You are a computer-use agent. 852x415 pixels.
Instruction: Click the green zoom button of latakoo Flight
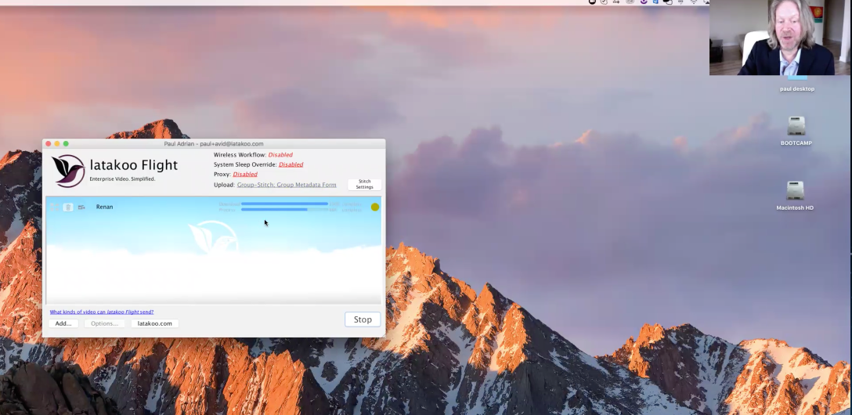pos(66,144)
